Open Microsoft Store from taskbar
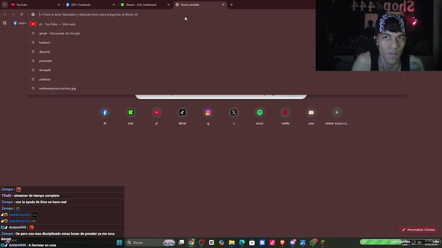Viewport: 442px width, 248px height. [252, 242]
